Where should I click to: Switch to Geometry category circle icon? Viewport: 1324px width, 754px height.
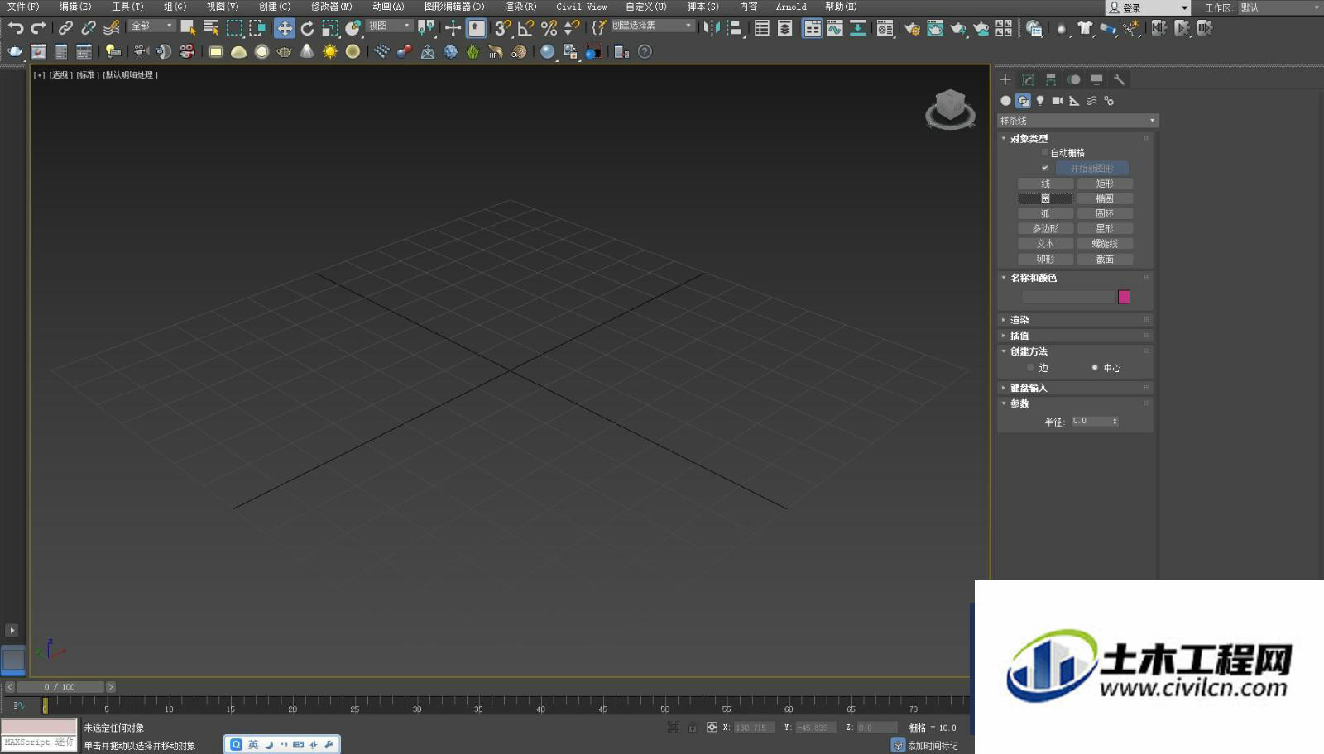pyautogui.click(x=1005, y=101)
